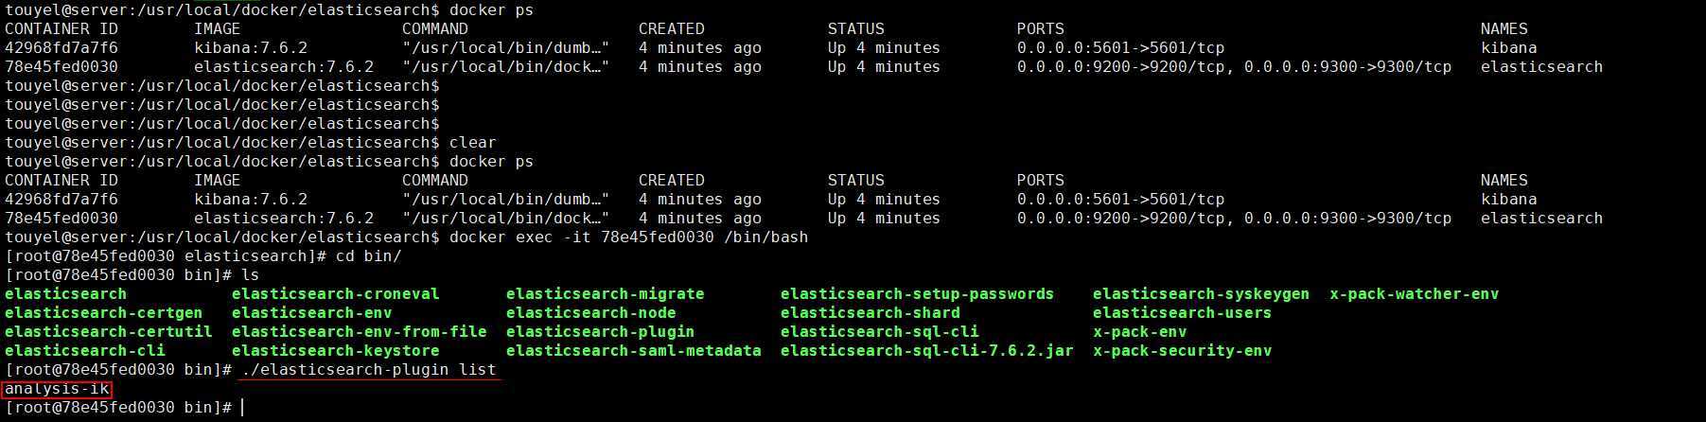This screenshot has height=422, width=1706.
Task: Place cursor at the final bash prompt
Action: 243,408
